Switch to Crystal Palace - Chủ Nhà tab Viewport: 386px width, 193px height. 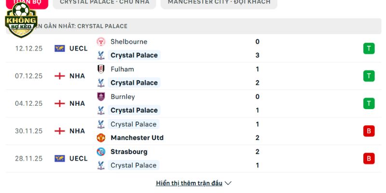(105, 2)
